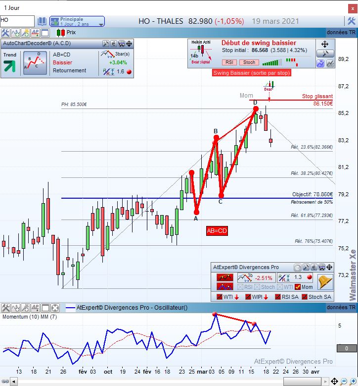This screenshot has height=386, width=358.
Task: Click the AP icon in the Prix toolbar
Action: pos(35,33)
